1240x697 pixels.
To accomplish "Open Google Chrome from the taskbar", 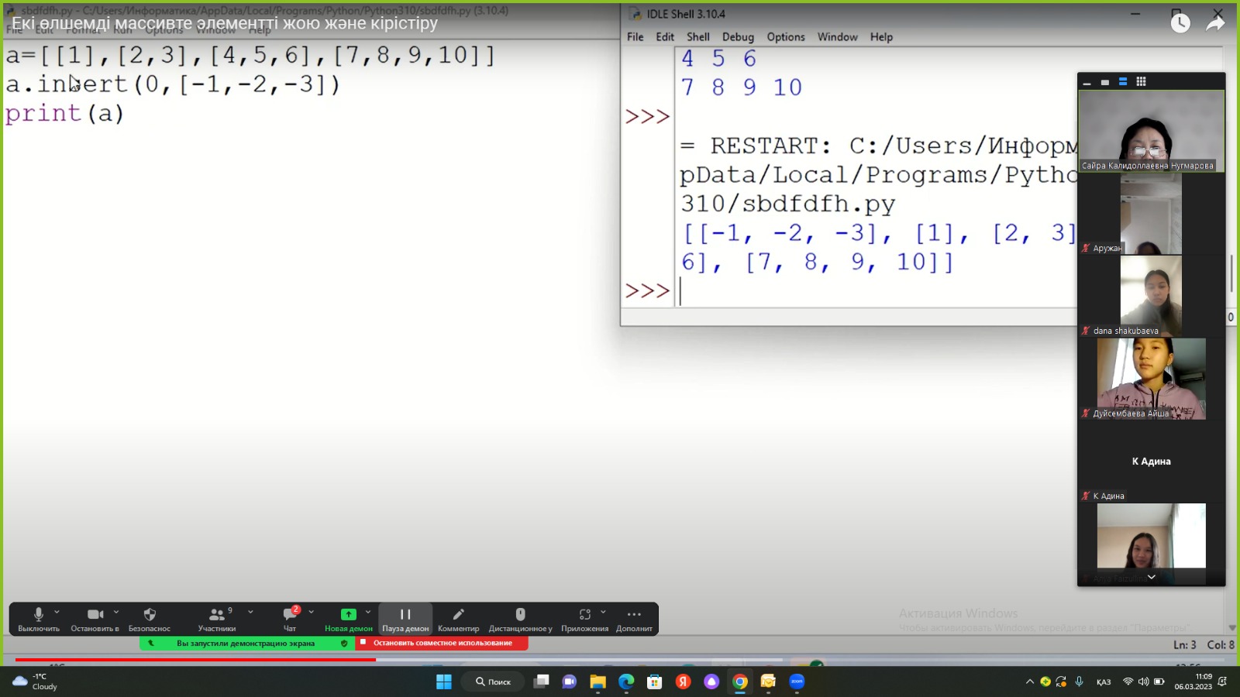I will click(740, 682).
